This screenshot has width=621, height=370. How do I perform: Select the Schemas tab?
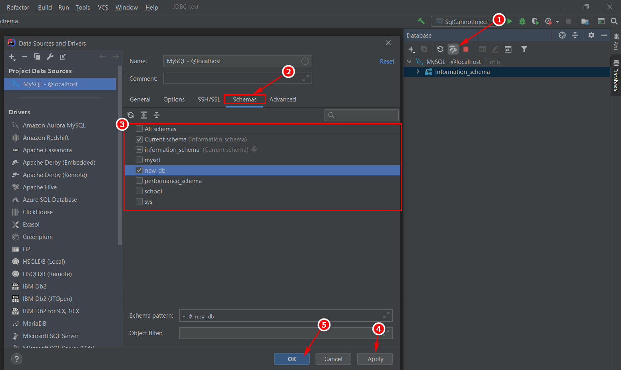tap(245, 99)
